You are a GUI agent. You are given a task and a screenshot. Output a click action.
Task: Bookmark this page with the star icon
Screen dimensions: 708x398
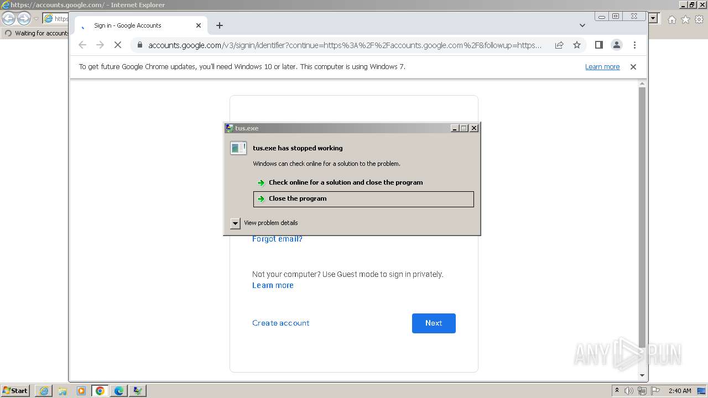coord(577,45)
